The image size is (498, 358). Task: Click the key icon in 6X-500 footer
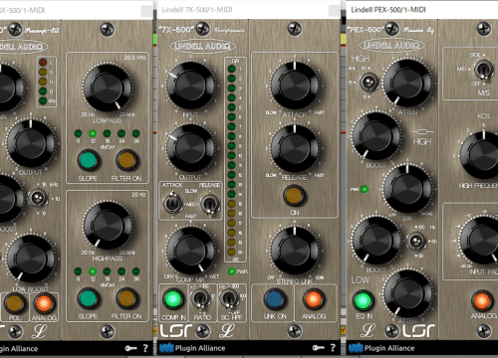click(130, 348)
